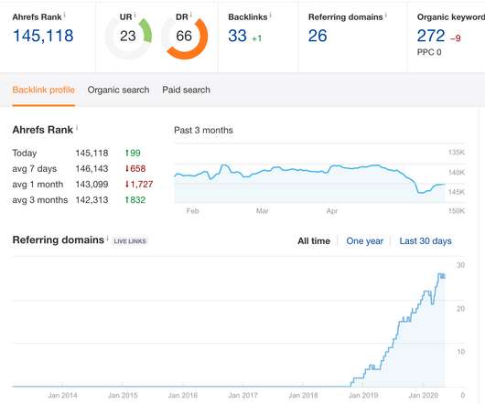Viewport: 485px width, 404px height.
Task: Click the LIVE LINKS badge
Action: pos(130,241)
